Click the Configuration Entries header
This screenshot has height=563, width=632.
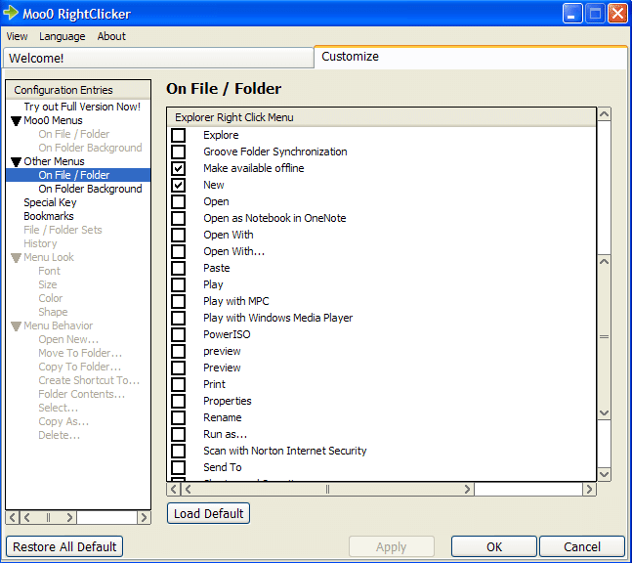click(78, 90)
